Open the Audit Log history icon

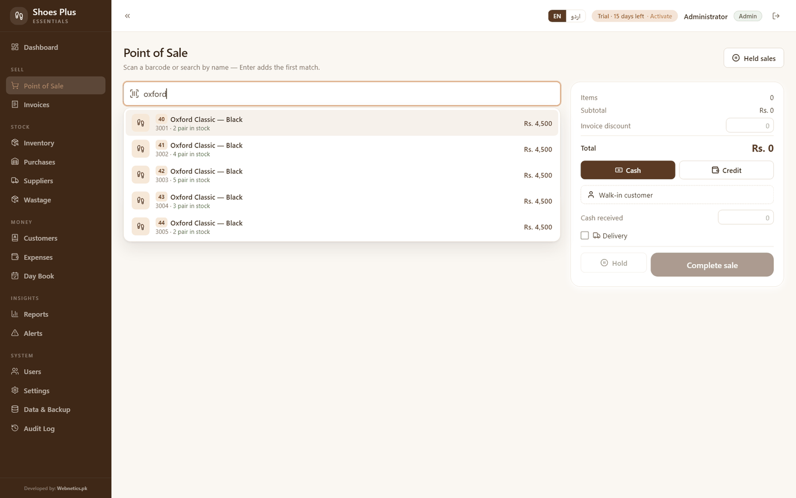coord(15,428)
